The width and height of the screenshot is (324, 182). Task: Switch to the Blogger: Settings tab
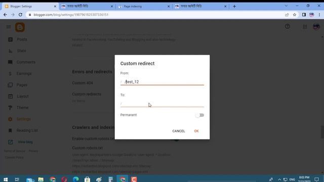30,7
